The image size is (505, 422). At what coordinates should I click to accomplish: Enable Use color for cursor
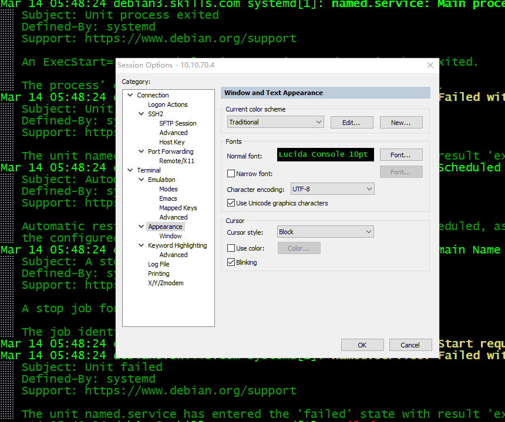click(231, 248)
